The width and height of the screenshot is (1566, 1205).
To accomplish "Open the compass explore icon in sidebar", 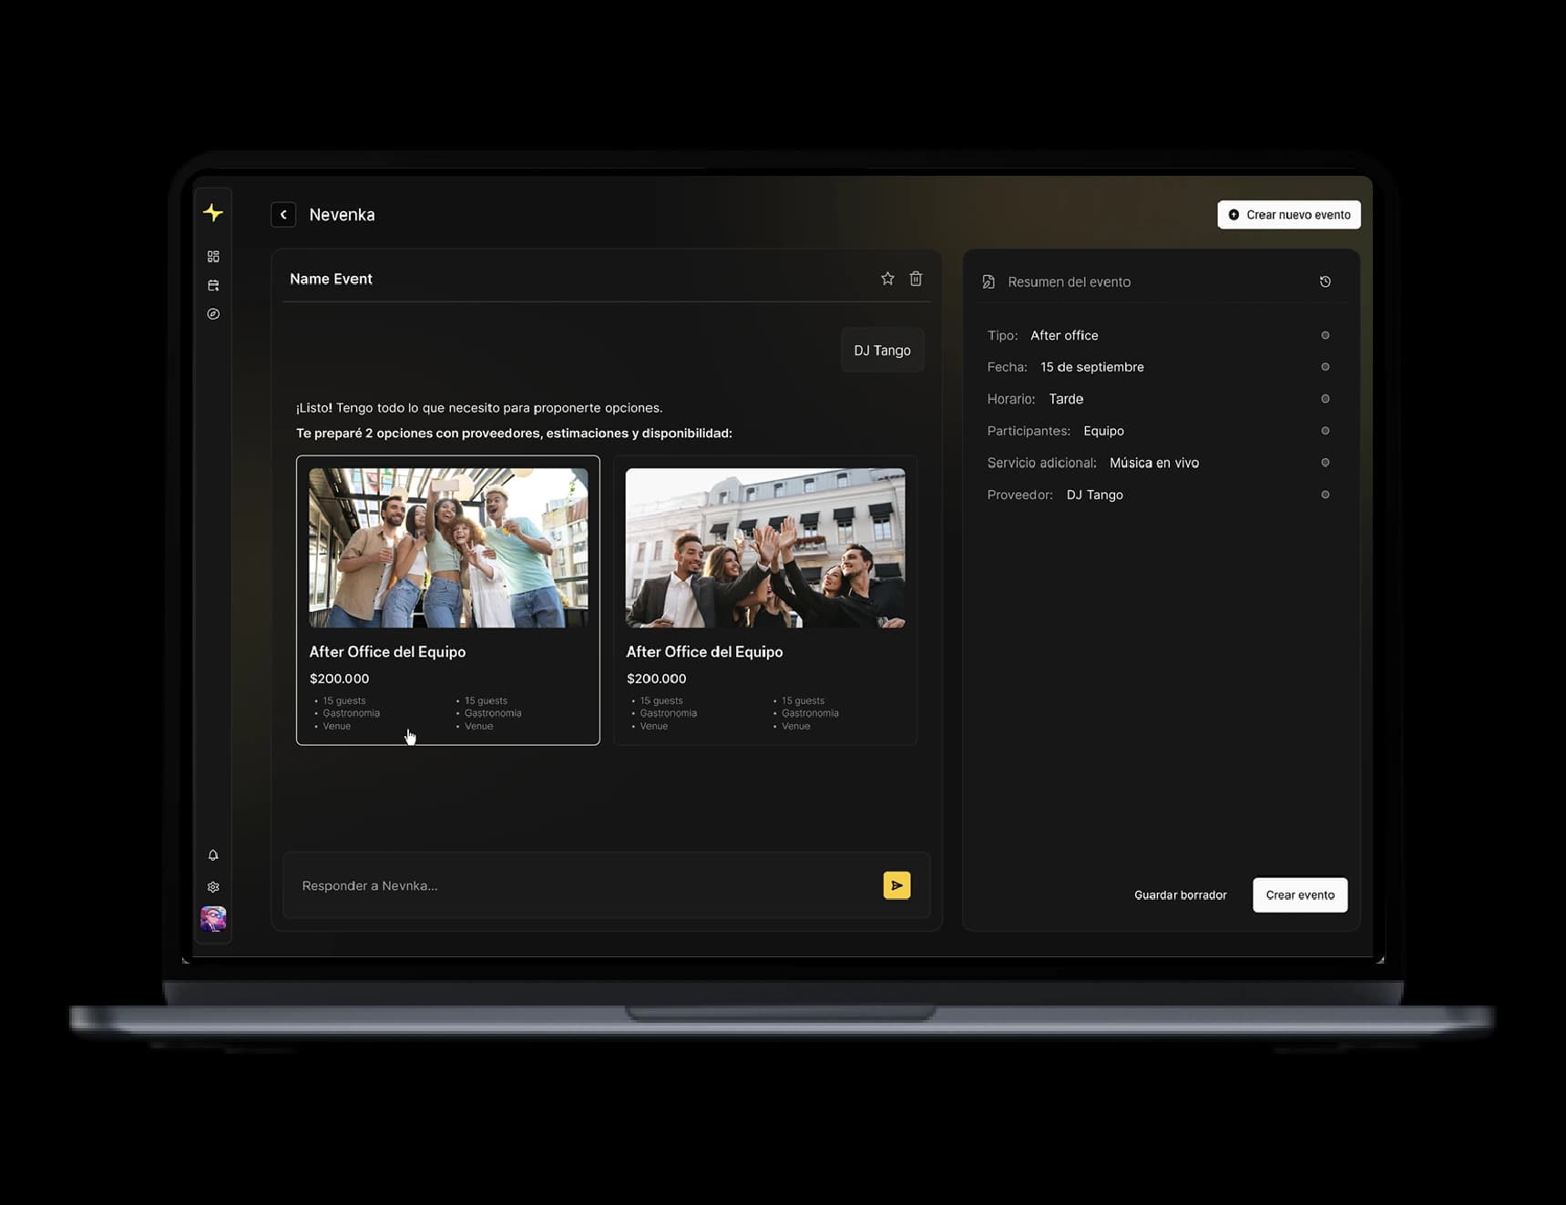I will pyautogui.click(x=213, y=314).
